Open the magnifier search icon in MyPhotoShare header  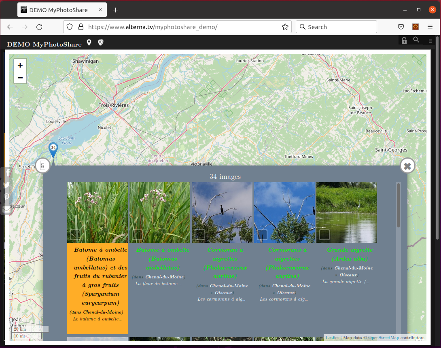tap(416, 40)
